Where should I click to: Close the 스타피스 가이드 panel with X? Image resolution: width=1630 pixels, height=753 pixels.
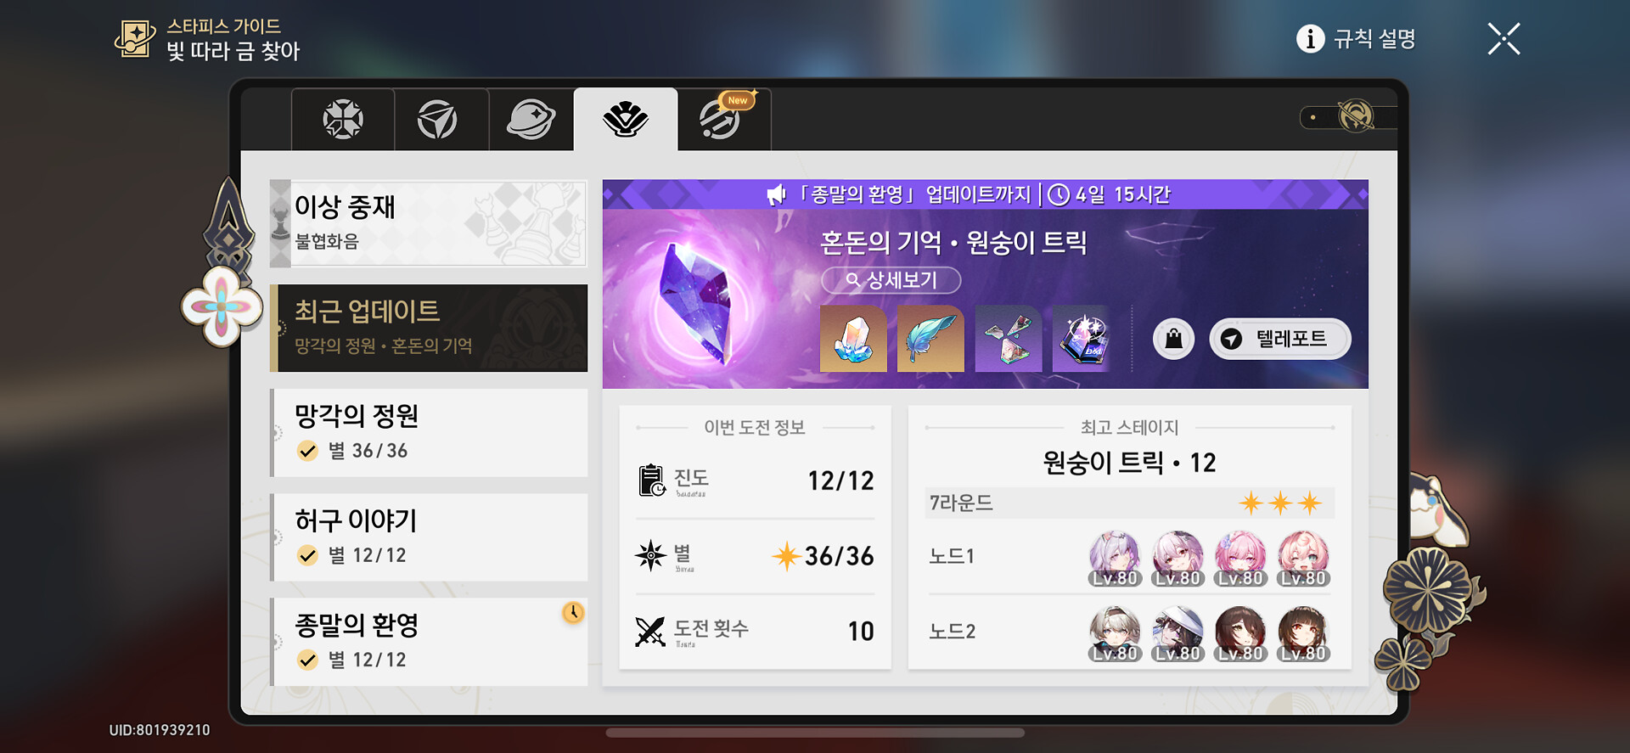[x=1504, y=39]
